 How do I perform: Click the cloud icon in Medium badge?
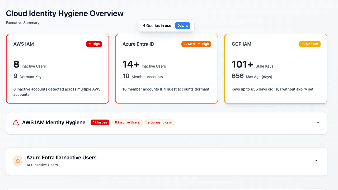pos(303,44)
